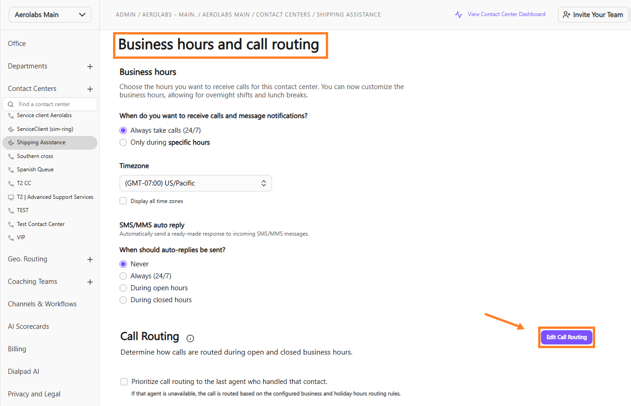
Task: Click the Find a contact center field
Action: click(50, 104)
